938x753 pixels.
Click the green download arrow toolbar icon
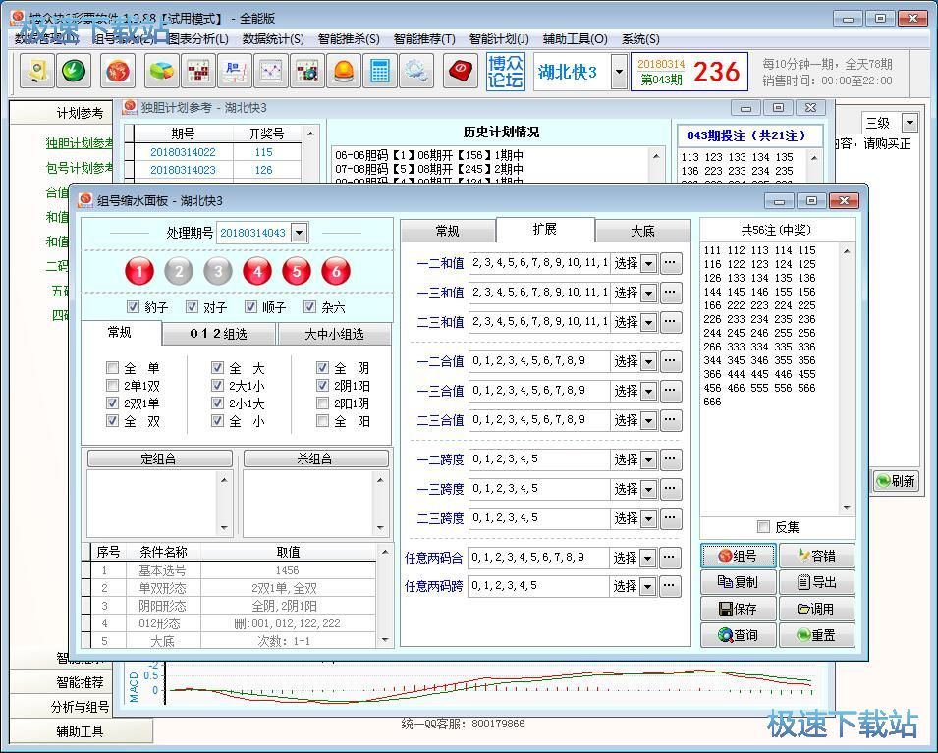(x=73, y=71)
